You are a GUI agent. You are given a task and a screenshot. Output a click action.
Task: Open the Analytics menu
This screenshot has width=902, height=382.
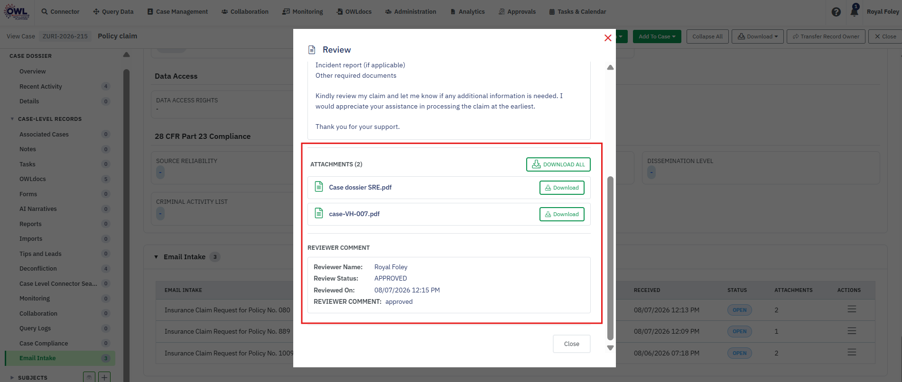point(467,12)
